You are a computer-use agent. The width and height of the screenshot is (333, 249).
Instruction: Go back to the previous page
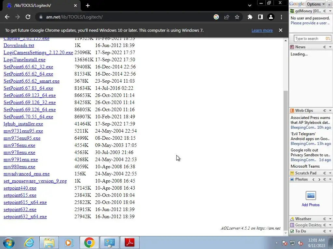[7, 17]
